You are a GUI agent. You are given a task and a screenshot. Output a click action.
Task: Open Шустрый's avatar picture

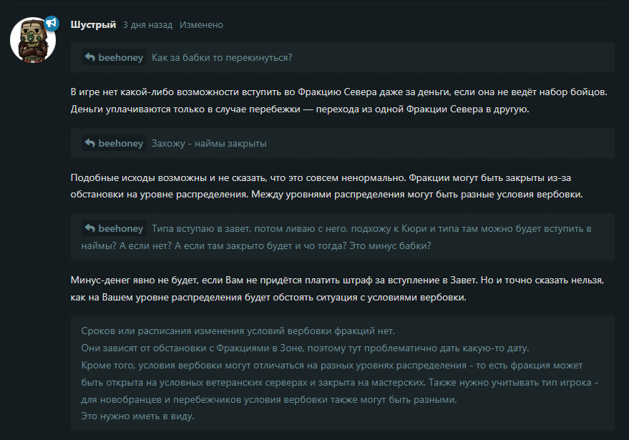click(33, 40)
